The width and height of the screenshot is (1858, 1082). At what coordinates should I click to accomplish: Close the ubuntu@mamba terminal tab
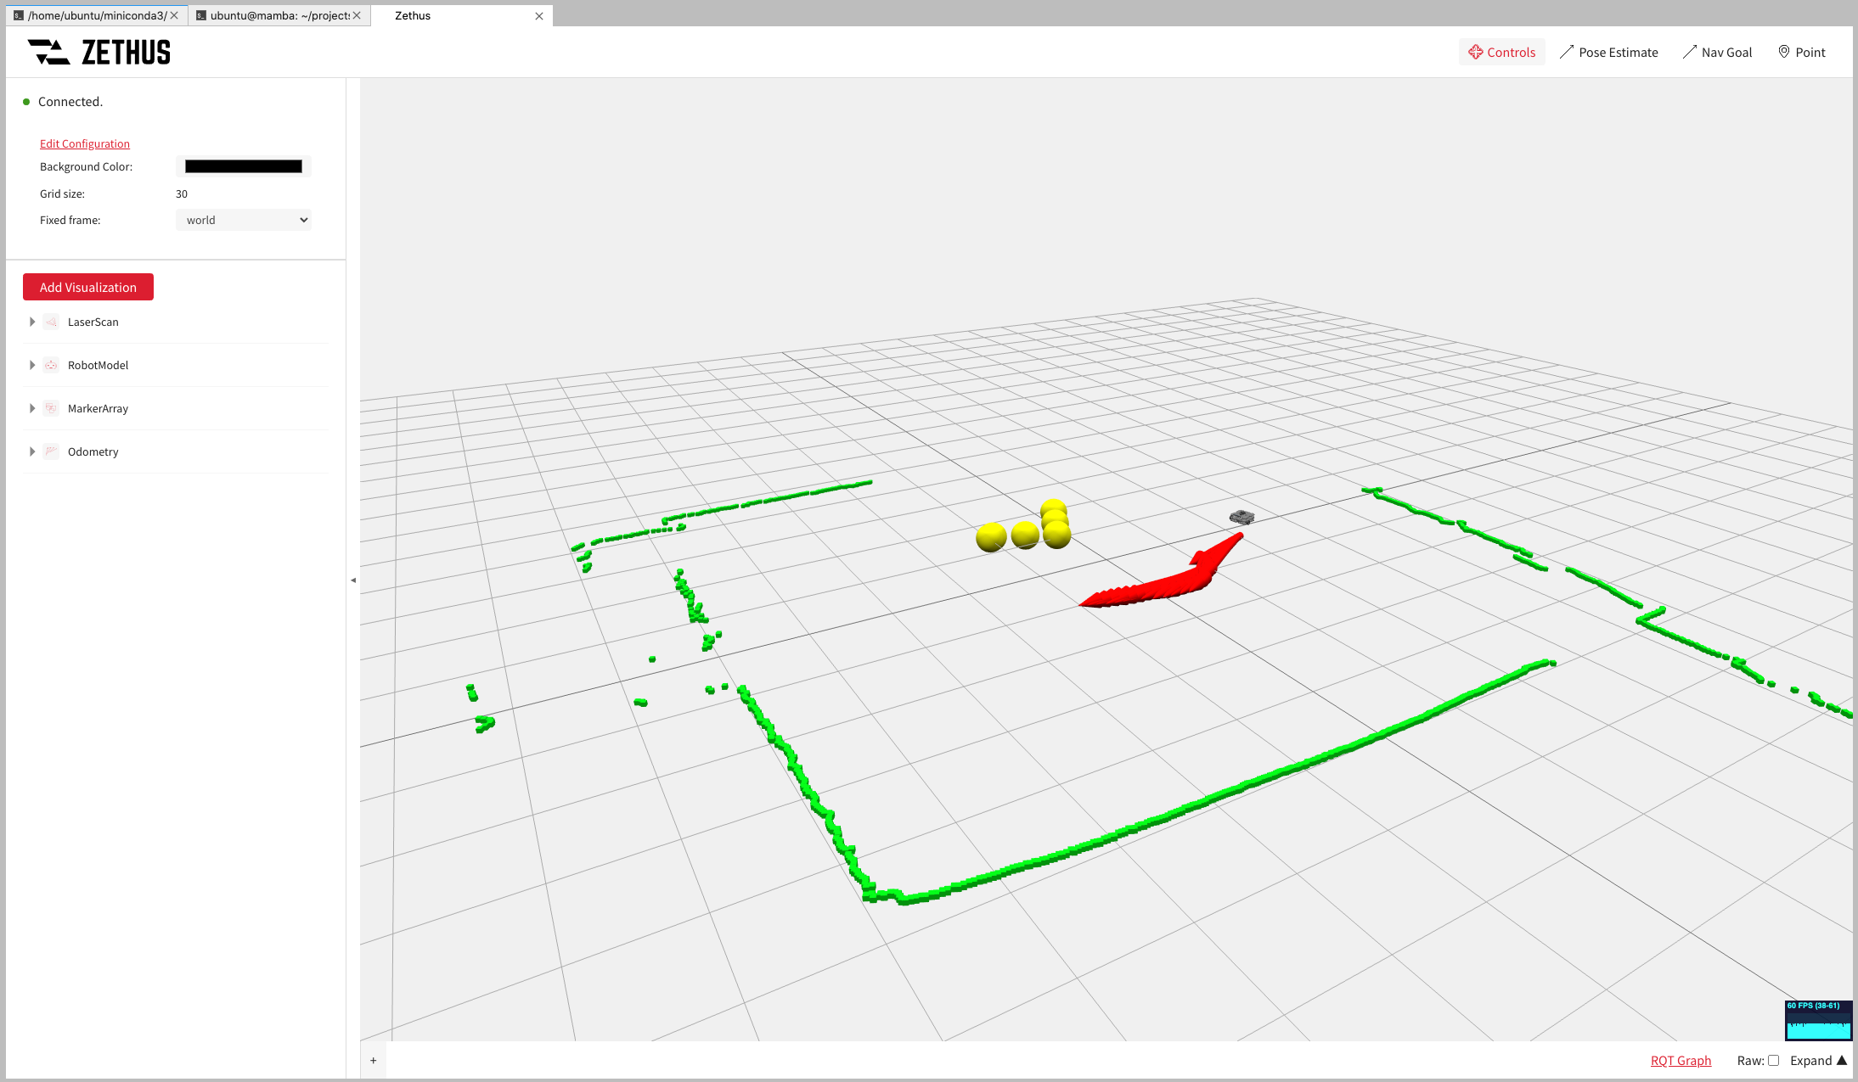[357, 15]
